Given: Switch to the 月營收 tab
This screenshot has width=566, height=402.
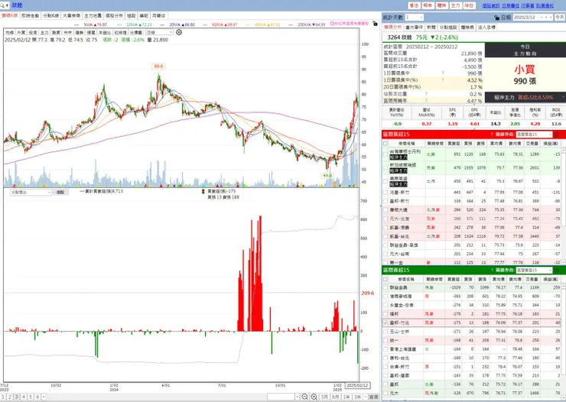Looking at the screenshot, I should click(x=158, y=16).
